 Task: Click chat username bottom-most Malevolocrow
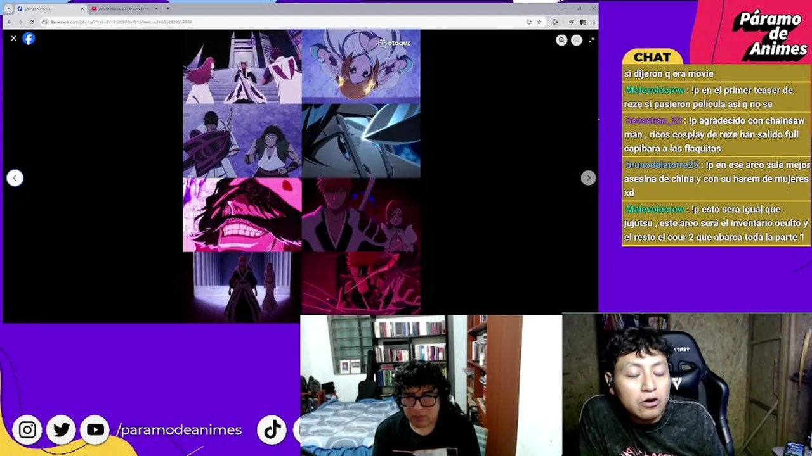(x=655, y=209)
